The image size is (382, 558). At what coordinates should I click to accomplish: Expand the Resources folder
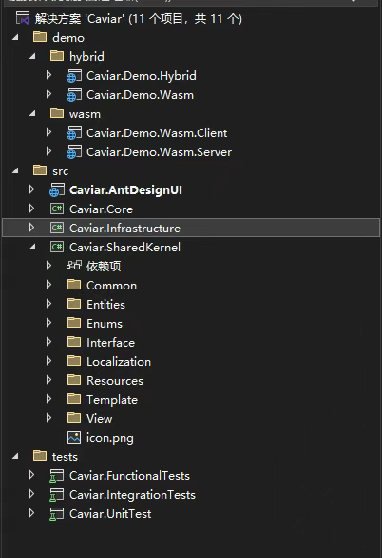pos(49,380)
